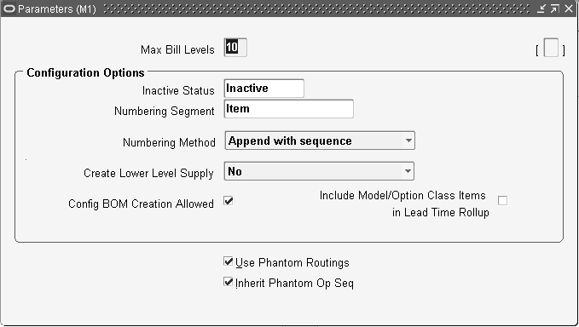Click the Max Bill Levels label
This screenshot has width=579, height=327.
tap(177, 49)
